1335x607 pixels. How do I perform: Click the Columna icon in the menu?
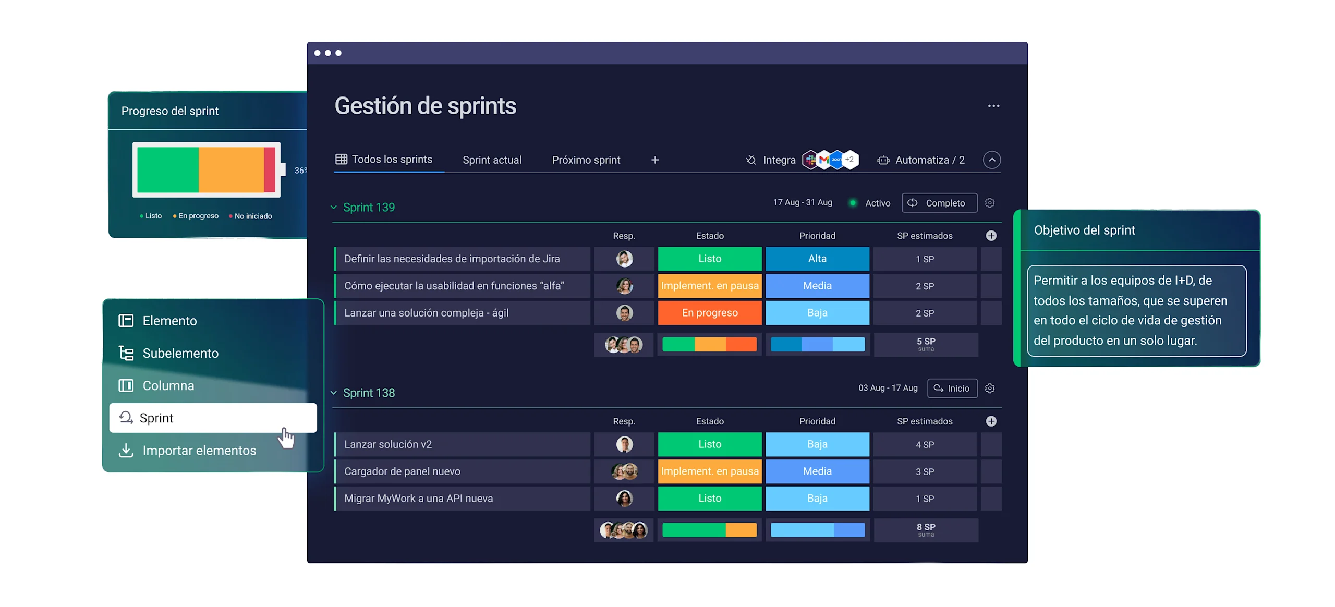point(126,385)
